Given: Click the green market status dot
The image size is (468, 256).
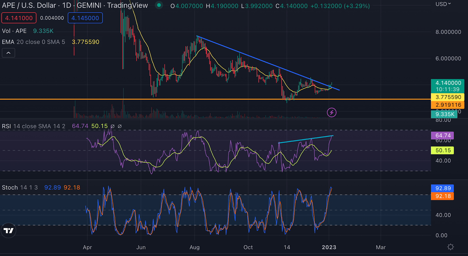Looking at the screenshot, I should click(x=159, y=5).
